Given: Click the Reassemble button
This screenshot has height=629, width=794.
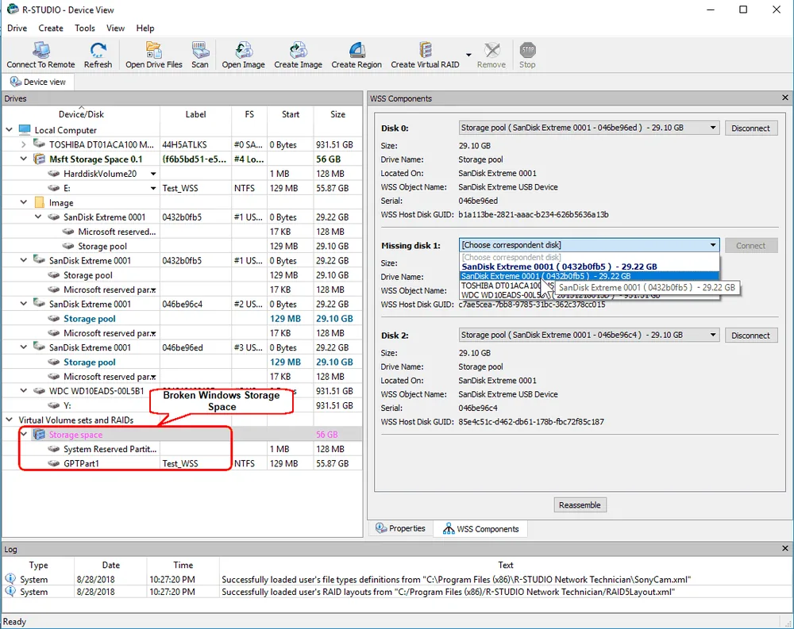Looking at the screenshot, I should pyautogui.click(x=580, y=505).
